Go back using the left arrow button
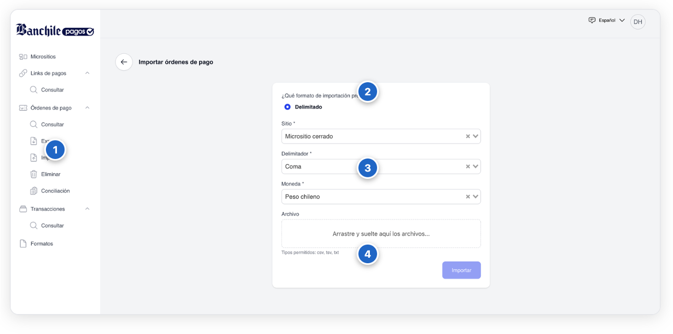The width and height of the screenshot is (673, 334). (124, 62)
